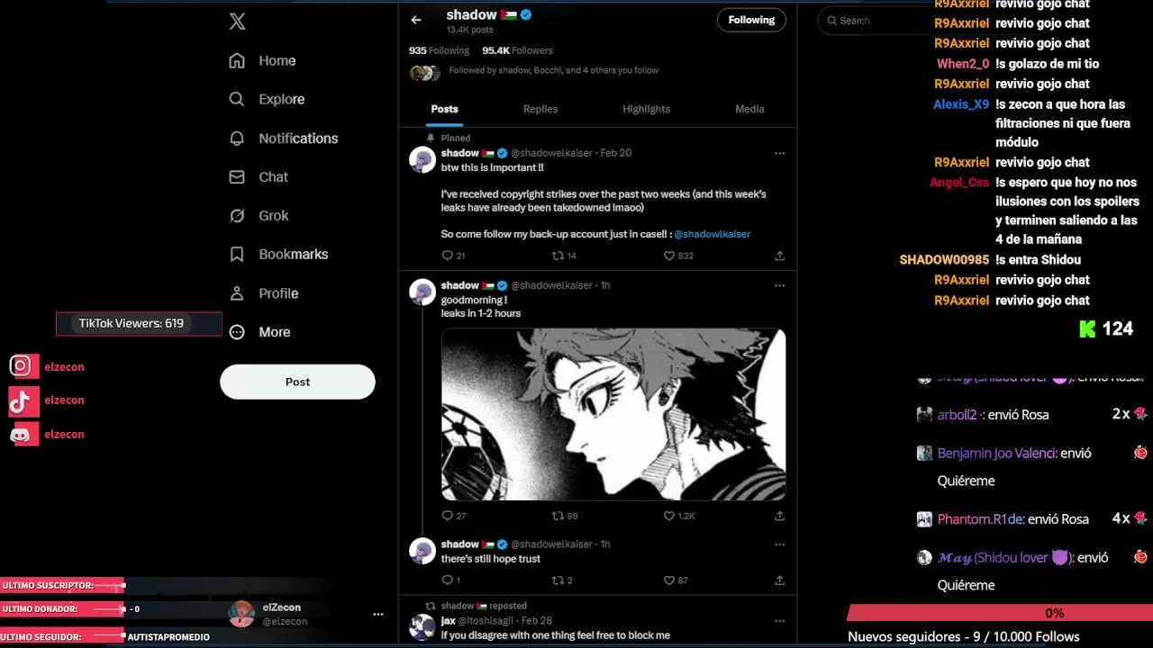Go back using the left arrow icon

pyautogui.click(x=416, y=20)
